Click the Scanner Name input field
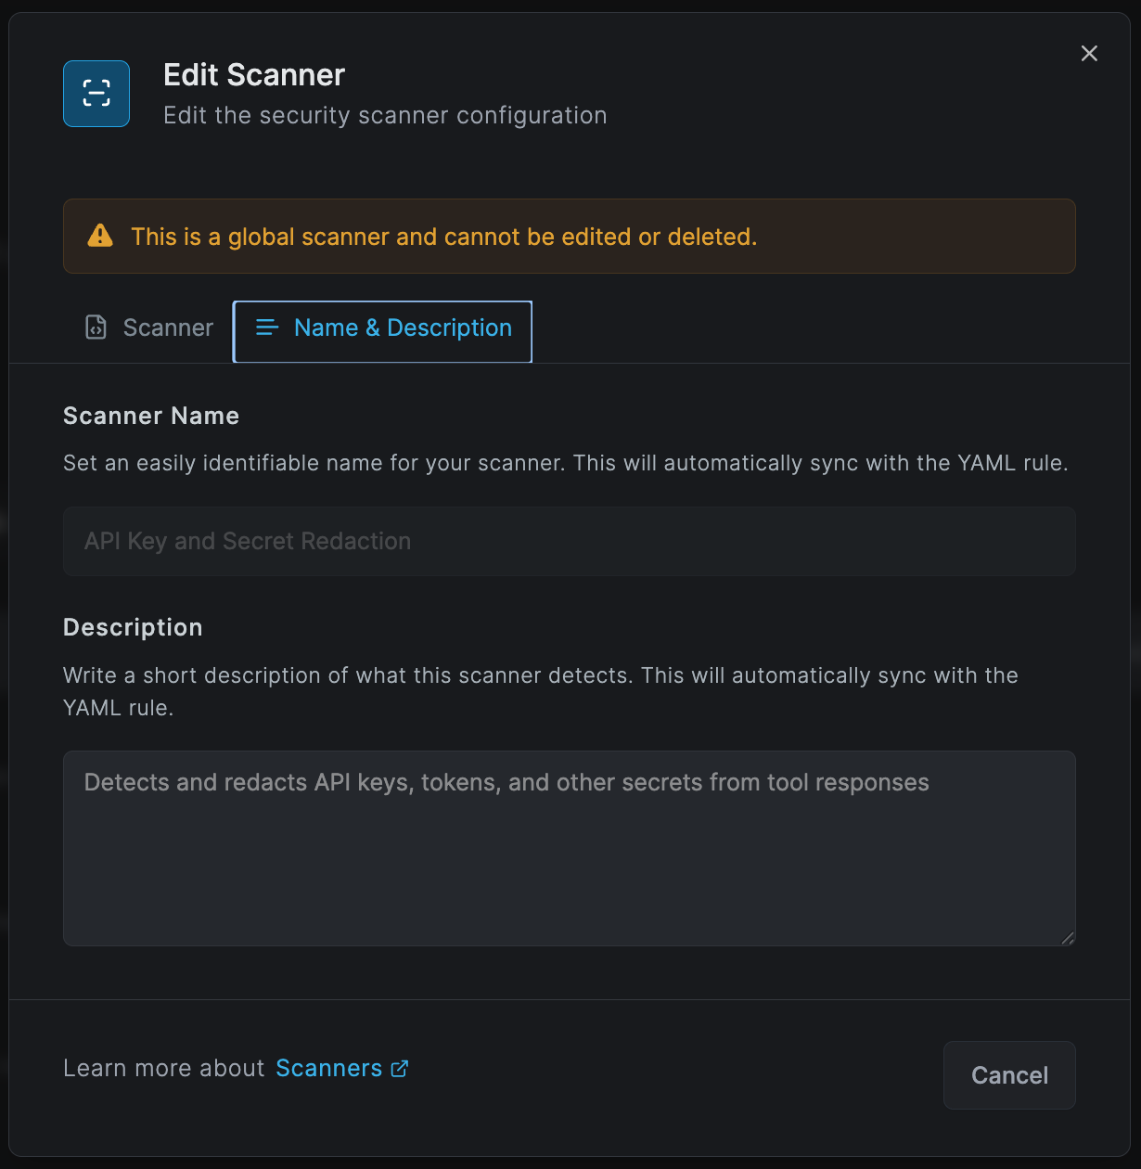 click(x=569, y=541)
